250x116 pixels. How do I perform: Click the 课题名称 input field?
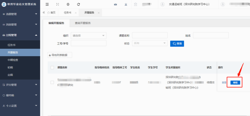[150, 35]
